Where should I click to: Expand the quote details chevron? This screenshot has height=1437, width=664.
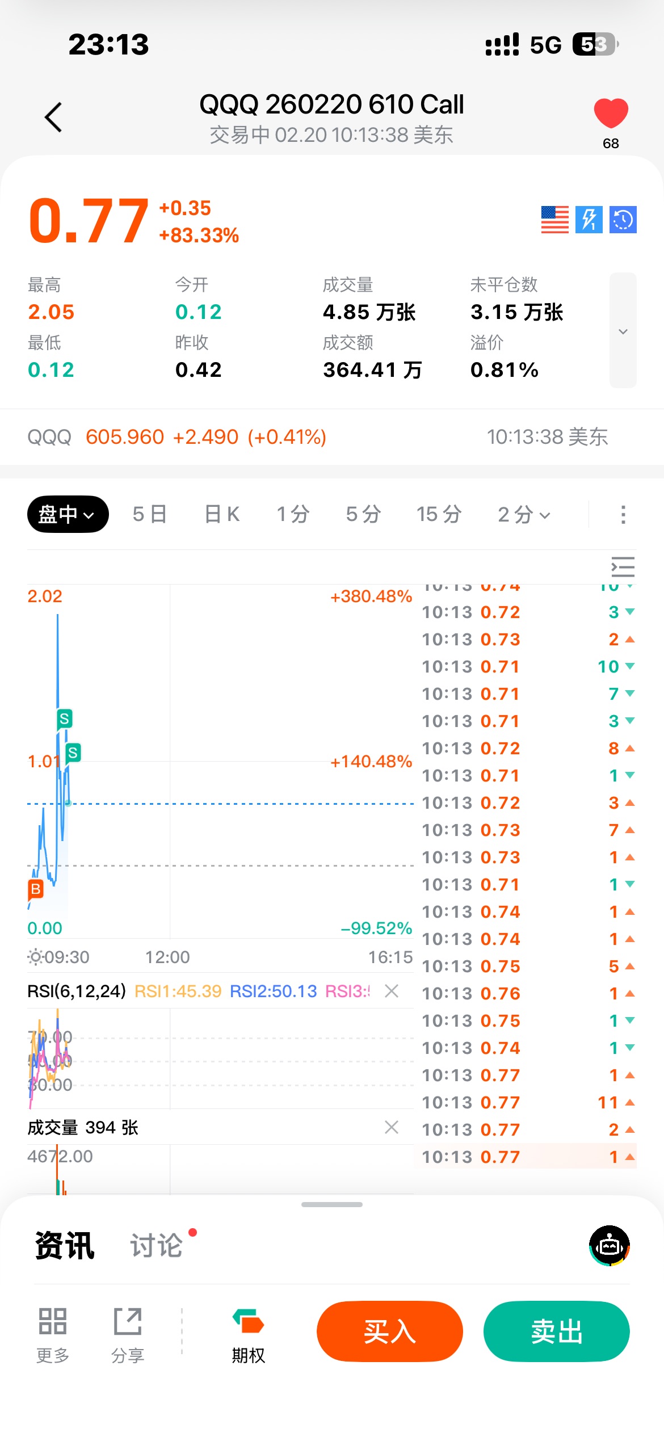(623, 331)
